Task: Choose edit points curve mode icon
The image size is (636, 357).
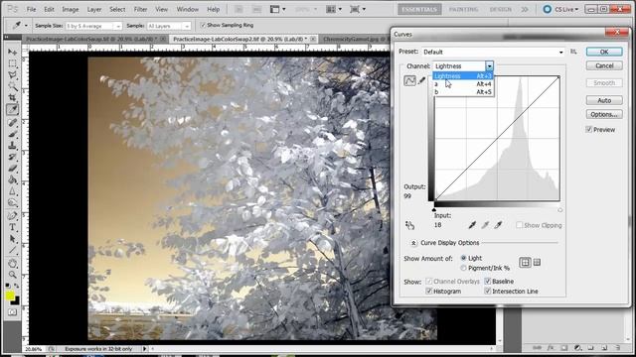Action: coord(409,80)
